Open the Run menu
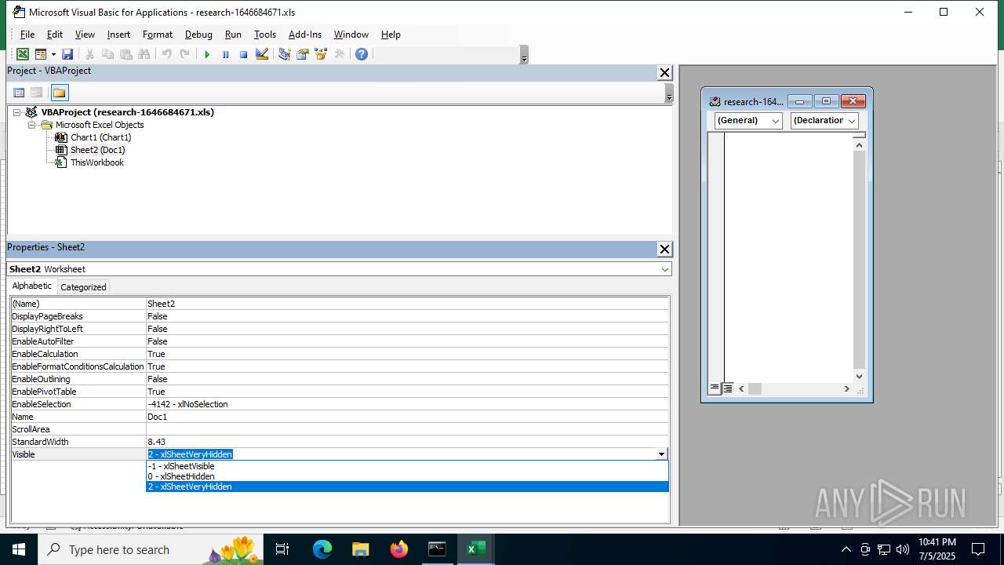Image resolution: width=1004 pixels, height=565 pixels. (x=233, y=35)
